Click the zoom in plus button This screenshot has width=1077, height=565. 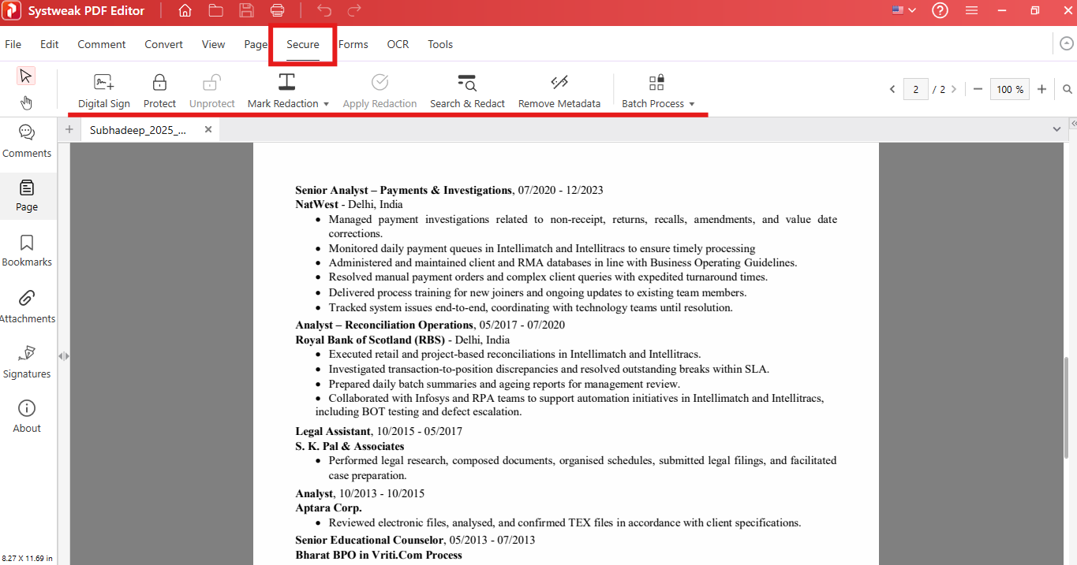click(1041, 89)
